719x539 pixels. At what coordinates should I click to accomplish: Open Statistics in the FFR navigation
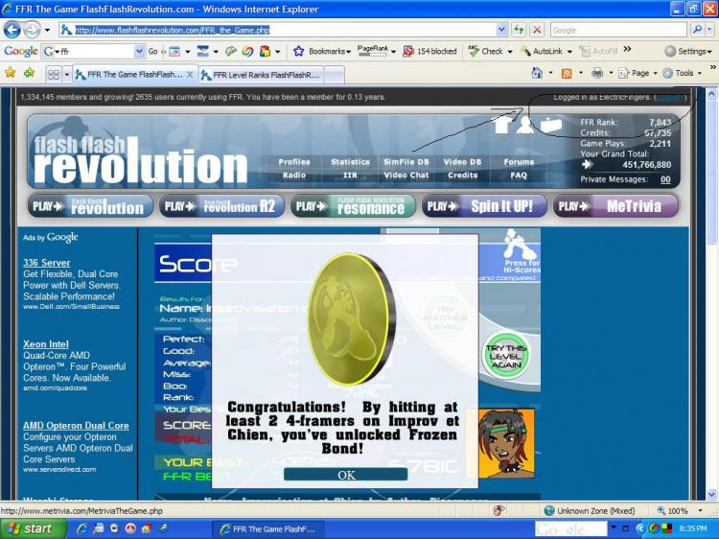[350, 162]
